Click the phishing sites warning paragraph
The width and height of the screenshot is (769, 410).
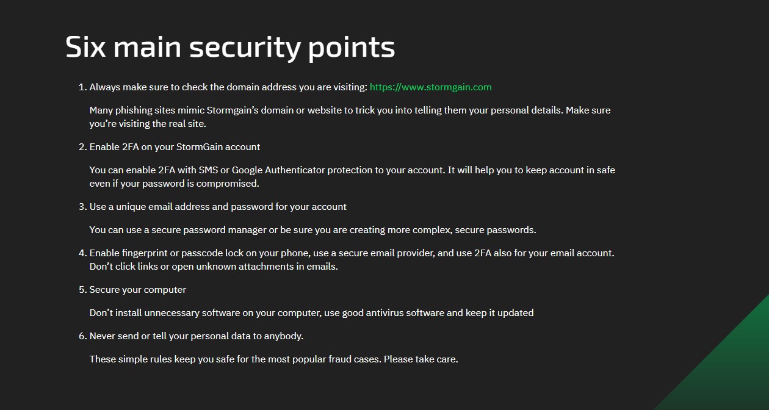click(350, 117)
